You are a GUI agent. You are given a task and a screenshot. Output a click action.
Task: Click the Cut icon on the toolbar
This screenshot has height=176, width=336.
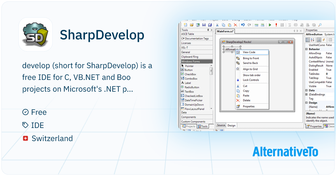(x=217, y=25)
